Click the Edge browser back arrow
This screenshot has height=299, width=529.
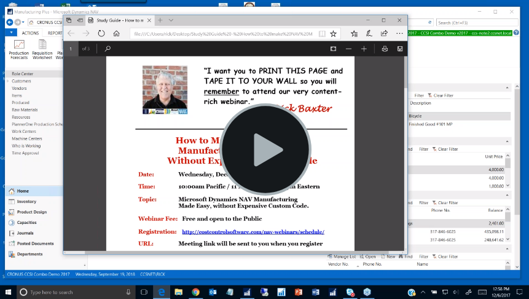[x=71, y=33]
